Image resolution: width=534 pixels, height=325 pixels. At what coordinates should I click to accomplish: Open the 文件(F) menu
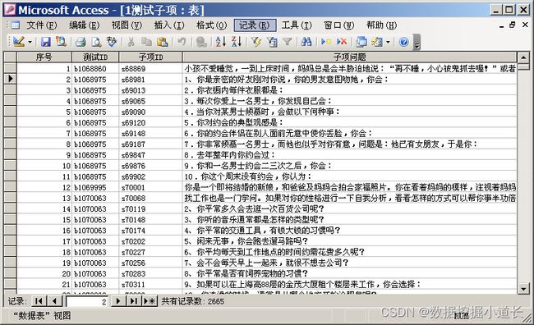click(42, 25)
